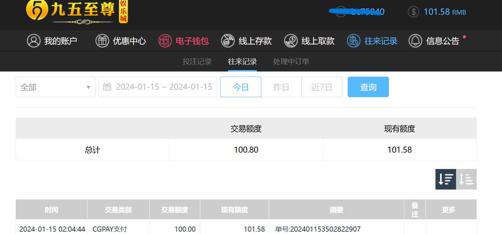The image size is (502, 234).
Task: Go to 线上取款 page
Action: pyautogui.click(x=309, y=41)
